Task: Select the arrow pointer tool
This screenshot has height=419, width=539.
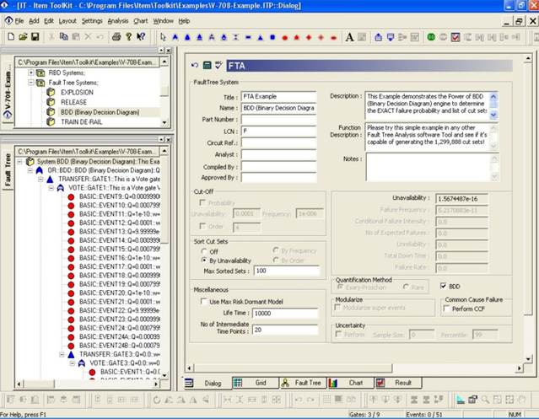Action: tap(164, 37)
